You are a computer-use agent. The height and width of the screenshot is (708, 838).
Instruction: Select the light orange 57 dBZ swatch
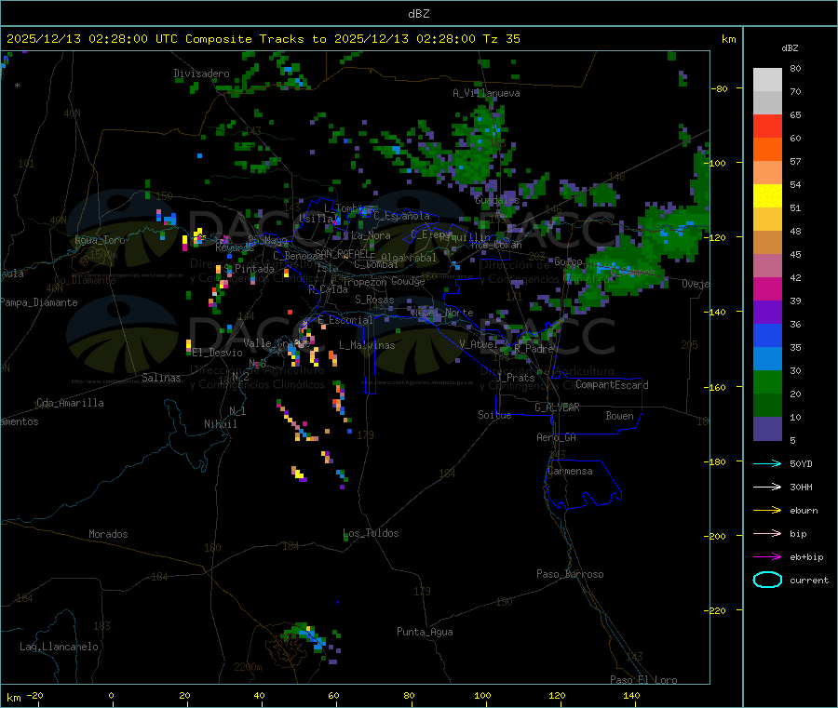[767, 172]
